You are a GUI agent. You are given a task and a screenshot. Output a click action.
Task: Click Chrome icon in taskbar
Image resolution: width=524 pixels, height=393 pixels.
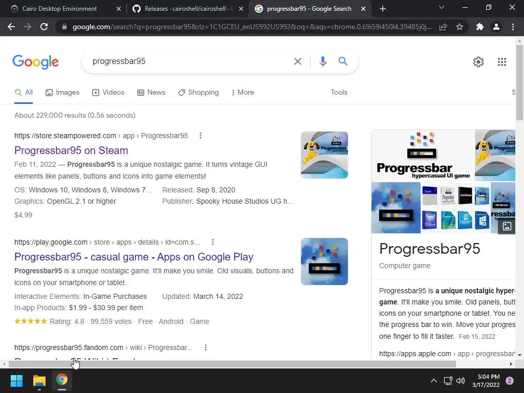tap(62, 380)
